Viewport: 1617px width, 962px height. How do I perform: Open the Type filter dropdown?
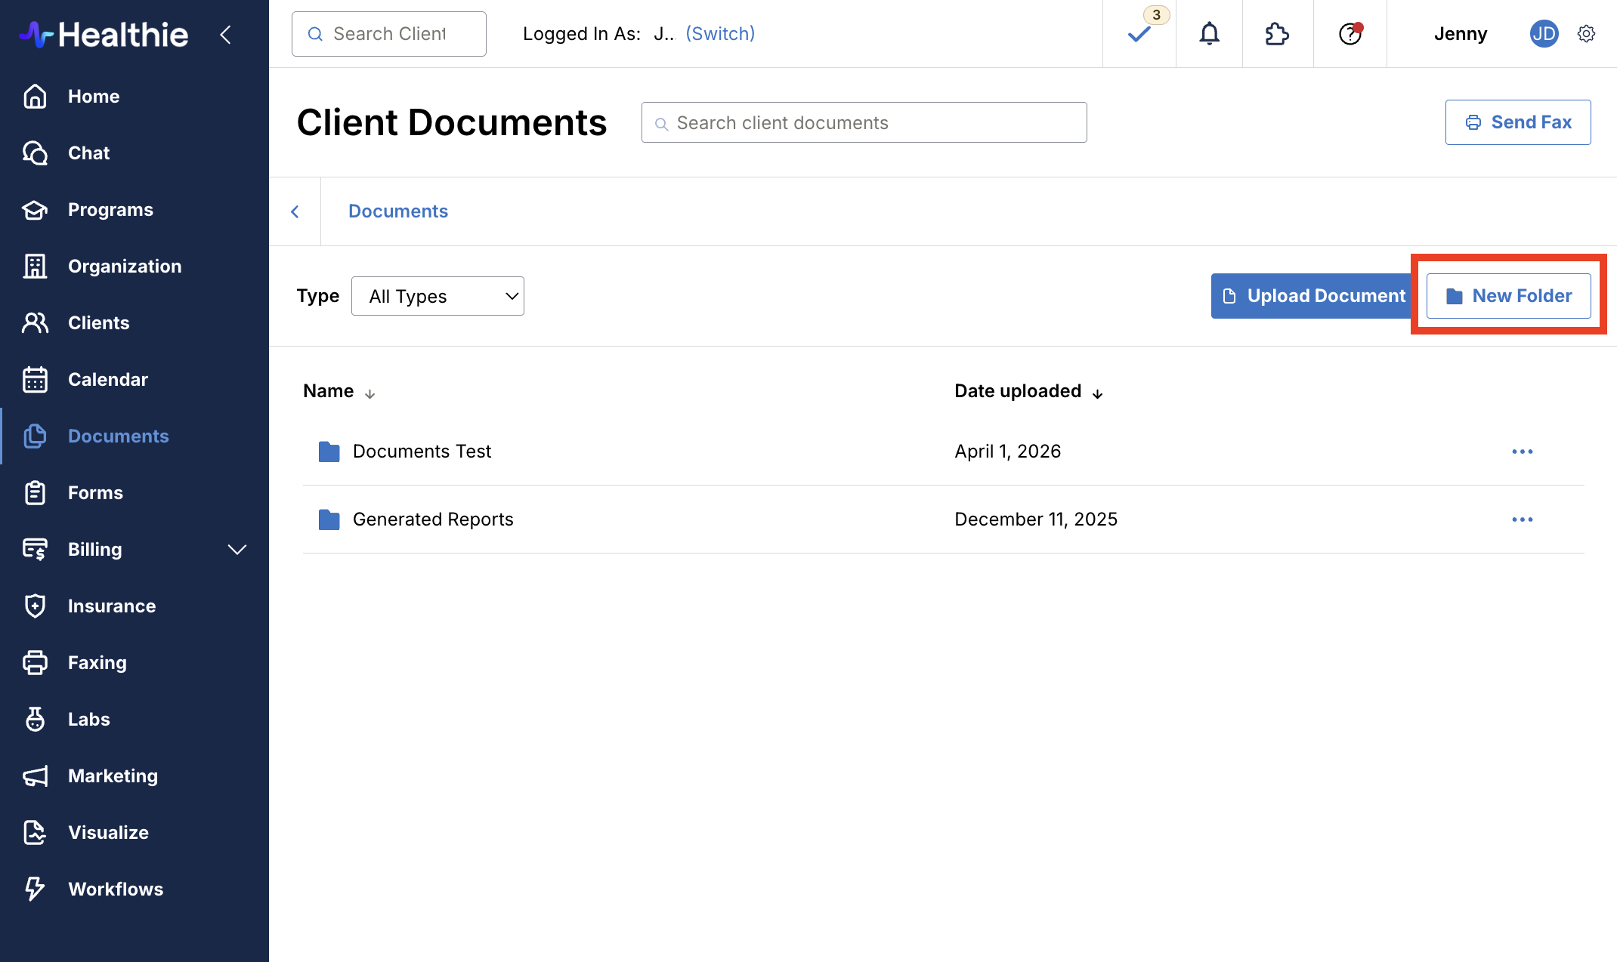(437, 296)
